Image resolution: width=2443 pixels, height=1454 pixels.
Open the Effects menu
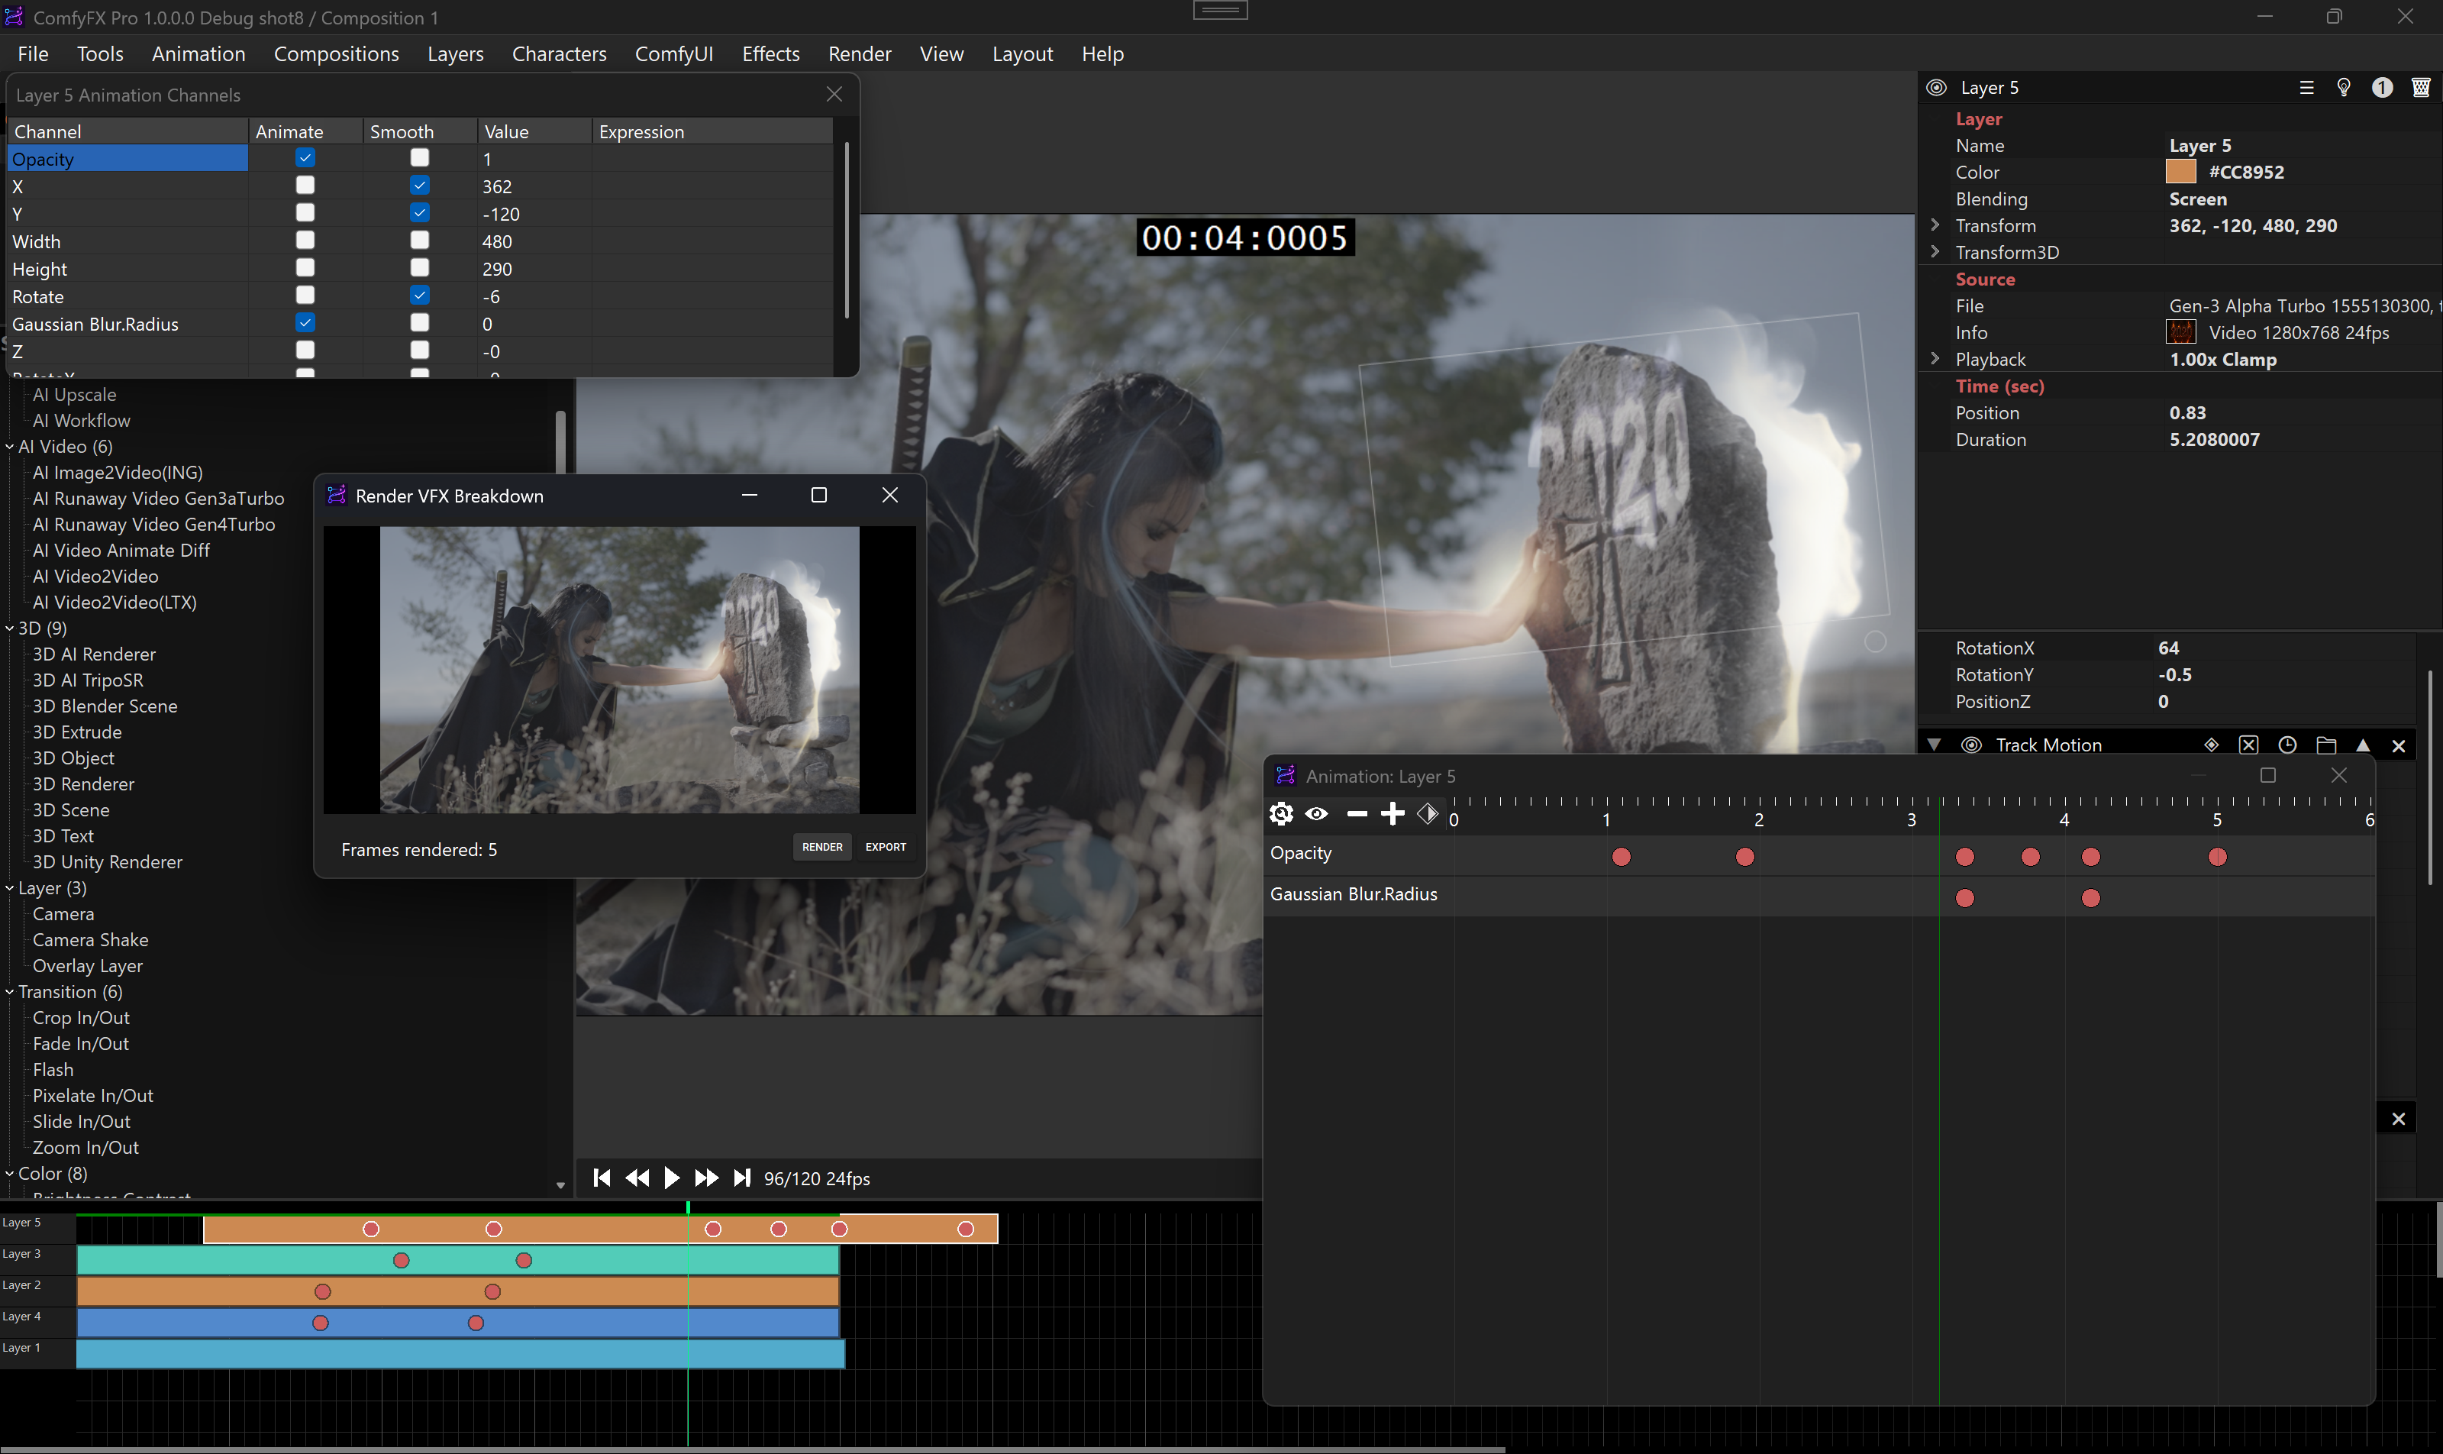pyautogui.click(x=770, y=54)
